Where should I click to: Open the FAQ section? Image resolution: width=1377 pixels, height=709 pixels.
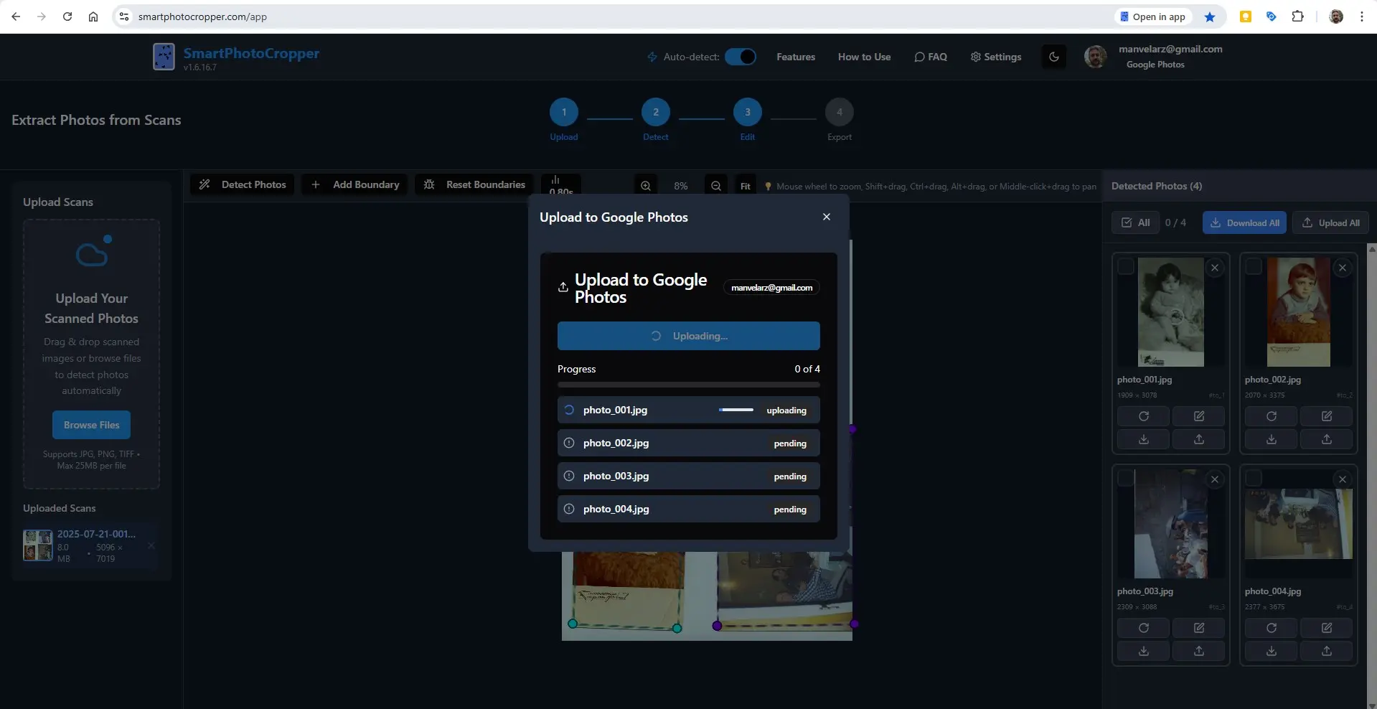(931, 57)
